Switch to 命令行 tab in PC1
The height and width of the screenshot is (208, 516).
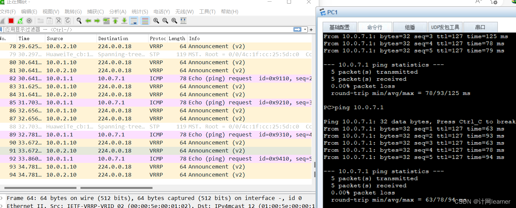click(x=375, y=27)
